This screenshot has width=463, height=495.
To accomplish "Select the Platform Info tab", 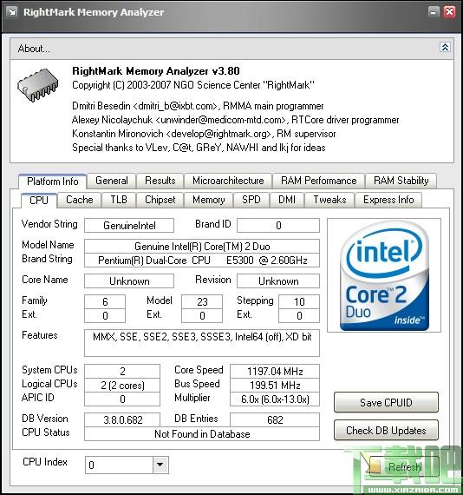I will (x=53, y=181).
